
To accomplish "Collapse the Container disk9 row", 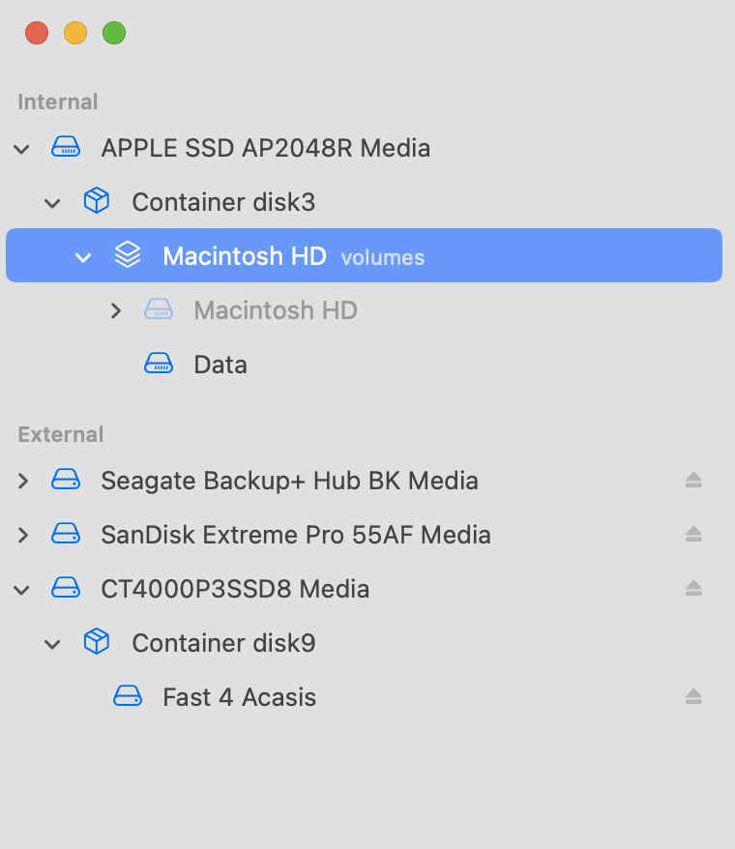I will (x=53, y=644).
